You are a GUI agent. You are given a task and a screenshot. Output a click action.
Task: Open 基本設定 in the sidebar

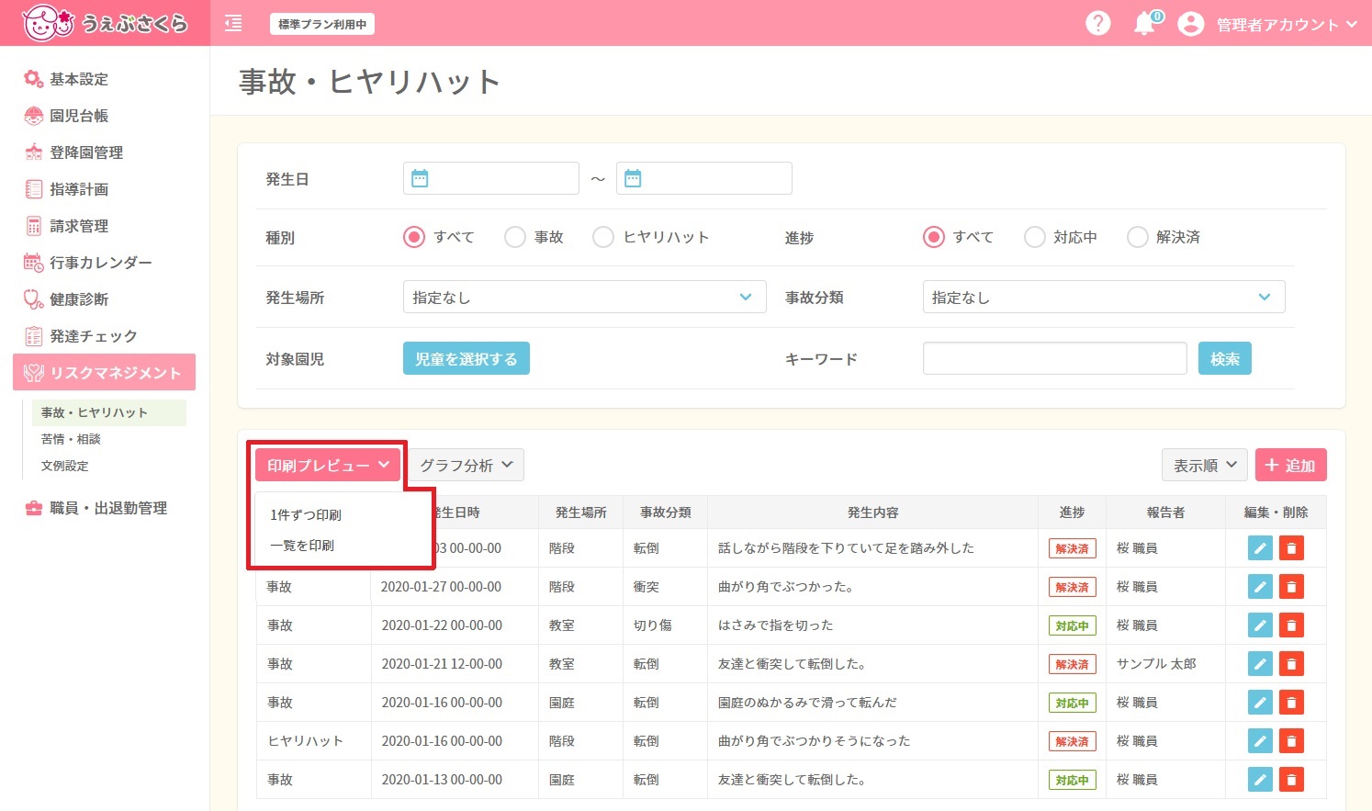(79, 79)
